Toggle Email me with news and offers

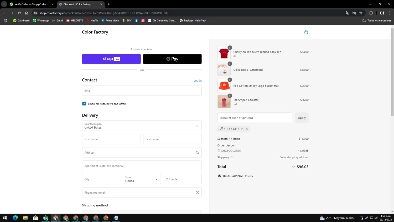click(x=84, y=104)
